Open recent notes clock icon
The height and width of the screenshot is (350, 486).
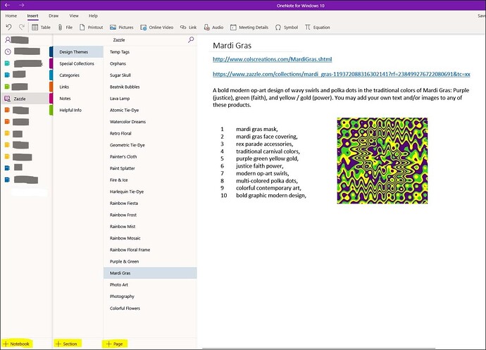(x=8, y=51)
